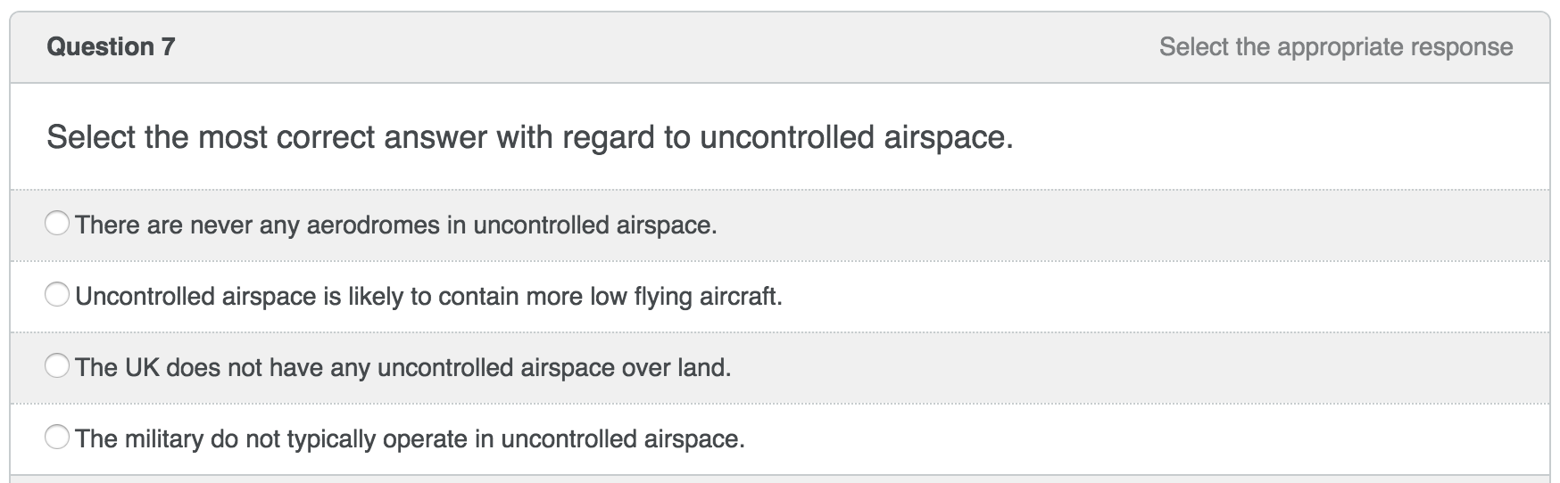Pick the 'UK does not have' radio button
This screenshot has width=1560, height=483.
(57, 366)
